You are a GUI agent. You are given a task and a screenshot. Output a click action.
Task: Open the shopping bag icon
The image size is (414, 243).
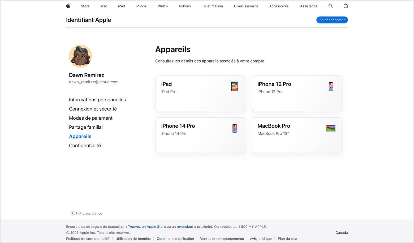pos(346,6)
